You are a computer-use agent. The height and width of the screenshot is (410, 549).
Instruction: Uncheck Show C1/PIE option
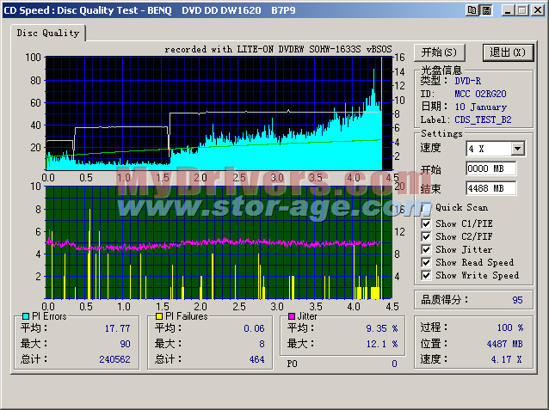click(427, 223)
